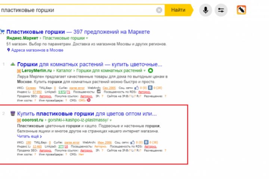
Task: Click WebArch value 'Июн 2006' for ooorost
Action: (x=105, y=142)
